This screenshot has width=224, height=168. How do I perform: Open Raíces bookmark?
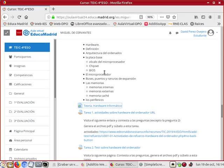(x=197, y=24)
